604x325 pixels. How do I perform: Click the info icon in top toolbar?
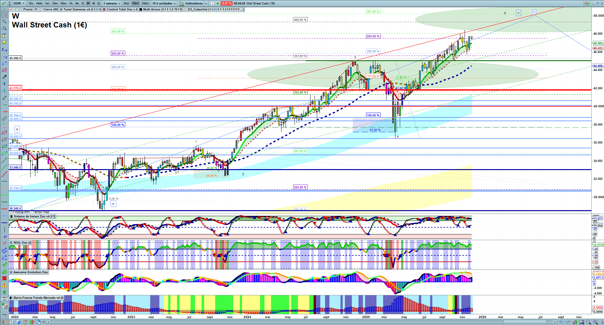point(212,3)
